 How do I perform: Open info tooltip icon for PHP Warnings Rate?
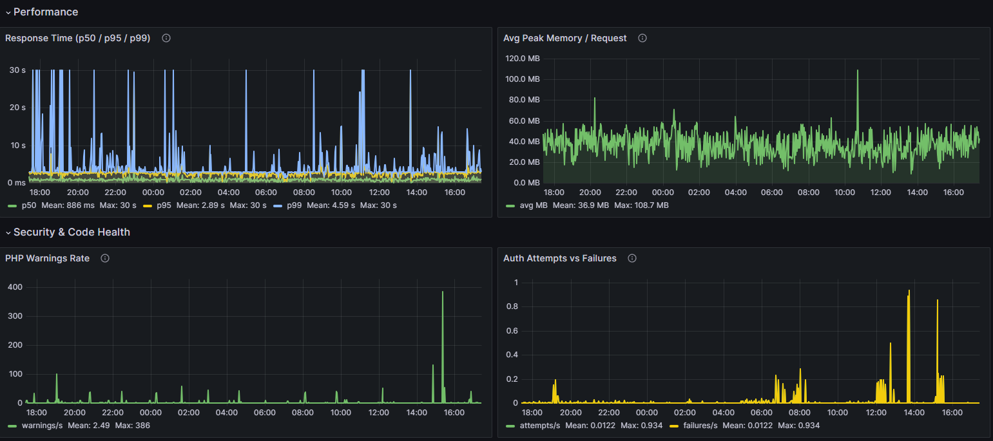[x=105, y=258]
